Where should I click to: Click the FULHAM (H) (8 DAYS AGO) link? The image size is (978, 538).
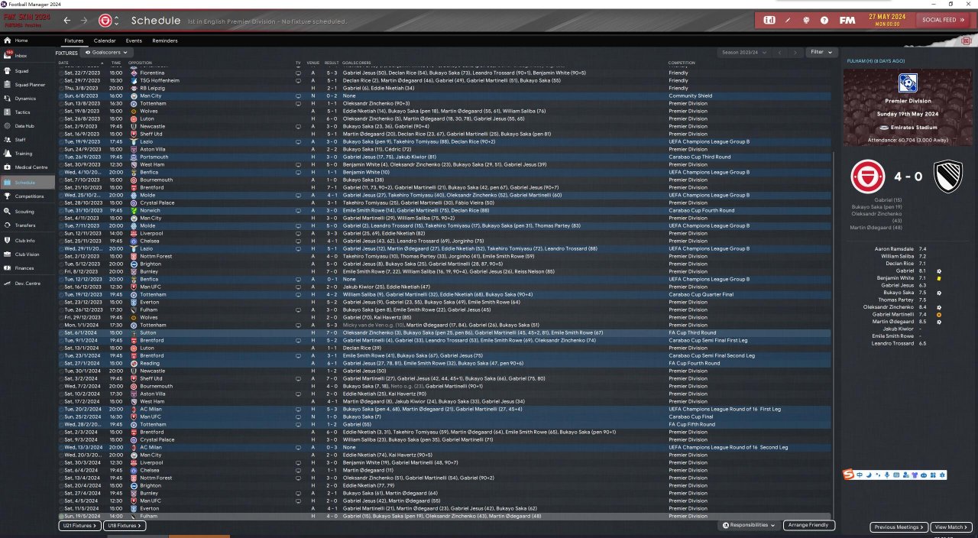coord(875,60)
